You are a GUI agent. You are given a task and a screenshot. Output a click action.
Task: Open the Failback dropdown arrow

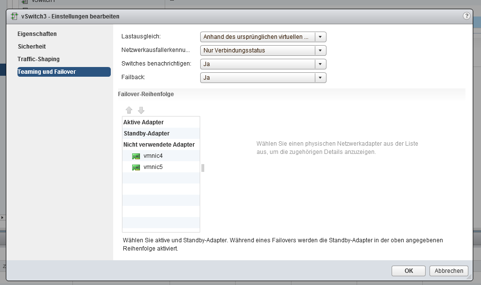point(320,78)
